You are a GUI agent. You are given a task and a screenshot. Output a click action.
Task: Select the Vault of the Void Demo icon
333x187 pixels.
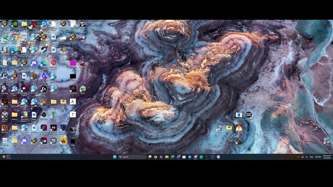tap(63, 130)
